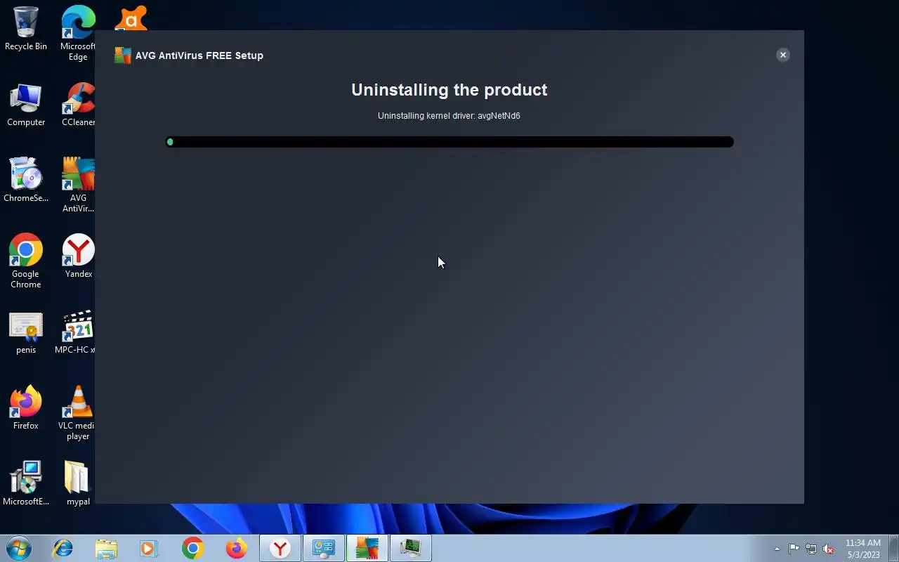Click the AVG logo in setup title

pos(123,55)
